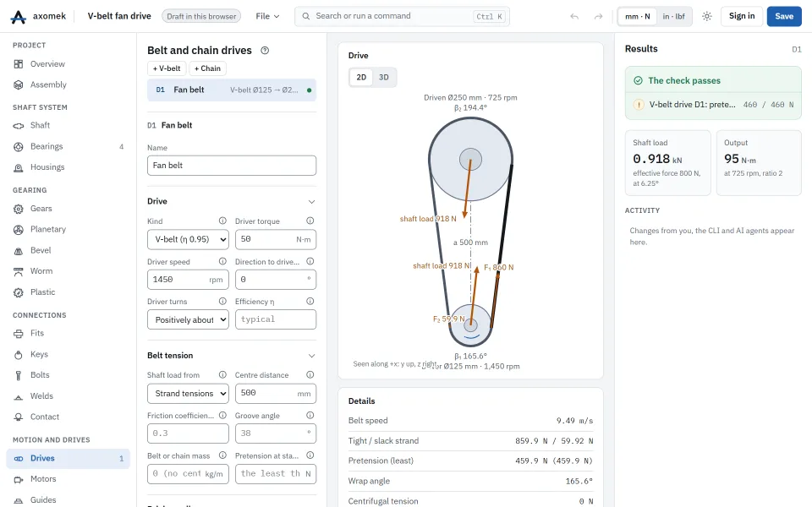Switch units to mm · N
The height and width of the screenshot is (507, 812).
[638, 17]
